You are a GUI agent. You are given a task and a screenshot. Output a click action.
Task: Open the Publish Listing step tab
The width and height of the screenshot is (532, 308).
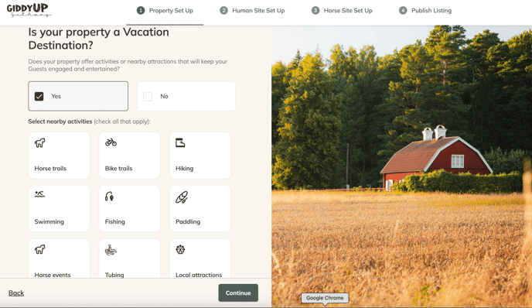[x=425, y=11]
